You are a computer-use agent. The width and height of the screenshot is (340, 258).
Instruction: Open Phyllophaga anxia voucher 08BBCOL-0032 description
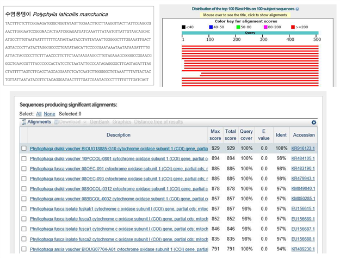[119, 199]
